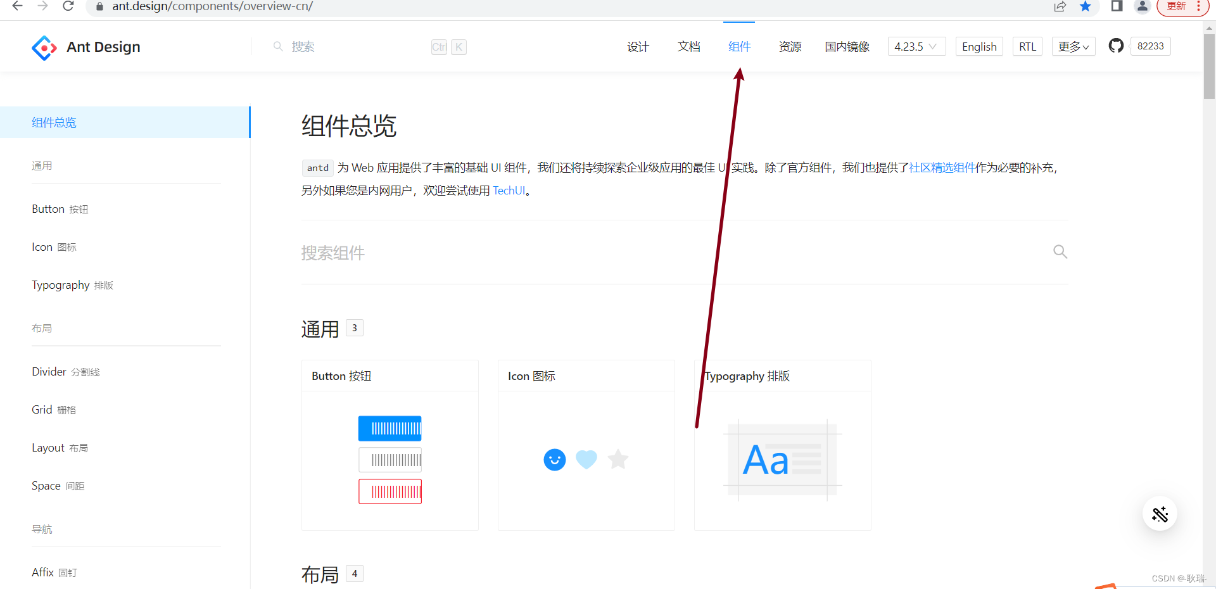This screenshot has height=589, width=1216.
Task: Click the browser address bar URL
Action: click(x=213, y=6)
